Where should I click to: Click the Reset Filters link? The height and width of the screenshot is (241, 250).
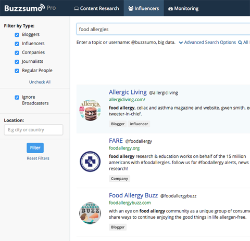click(38, 158)
